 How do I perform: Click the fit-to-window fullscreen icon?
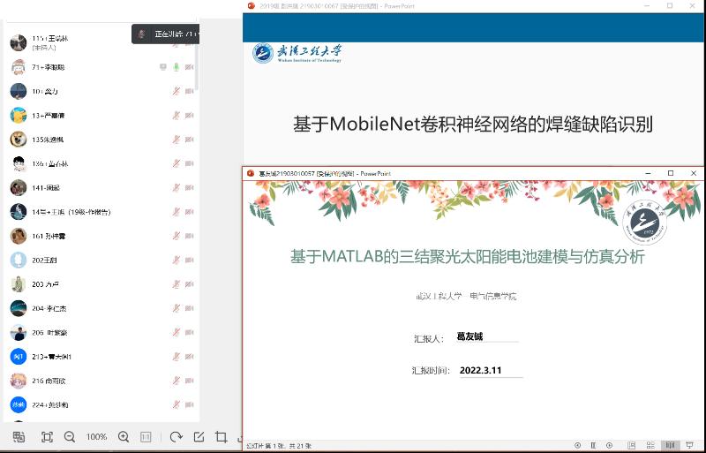point(47,437)
